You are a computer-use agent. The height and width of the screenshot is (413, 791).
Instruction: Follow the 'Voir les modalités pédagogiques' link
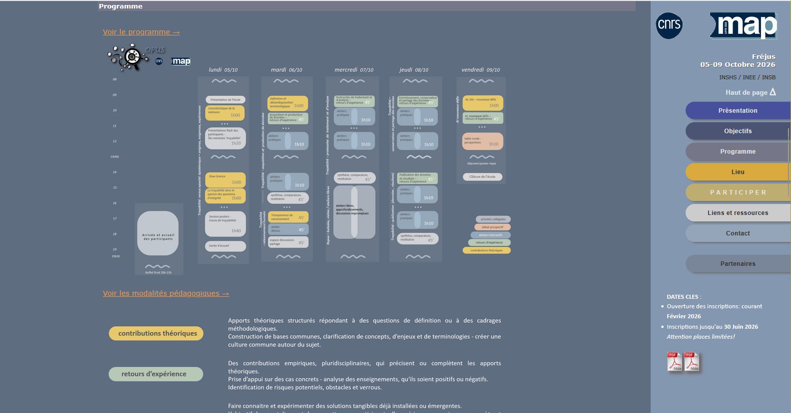coord(166,293)
